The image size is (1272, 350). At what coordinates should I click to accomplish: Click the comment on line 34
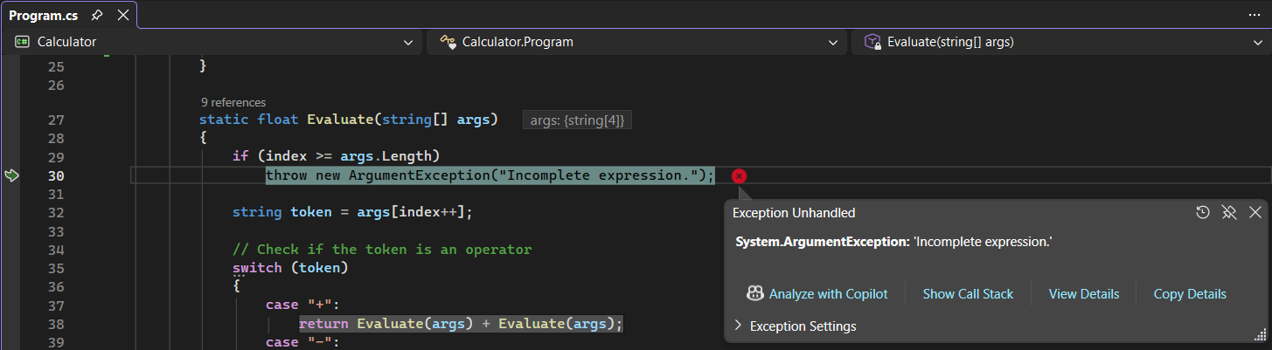point(382,250)
